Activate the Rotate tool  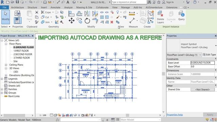pyautogui.click(x=87, y=21)
